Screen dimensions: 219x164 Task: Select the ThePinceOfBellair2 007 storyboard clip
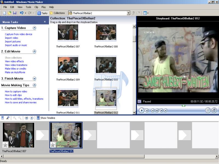click(x=18, y=135)
